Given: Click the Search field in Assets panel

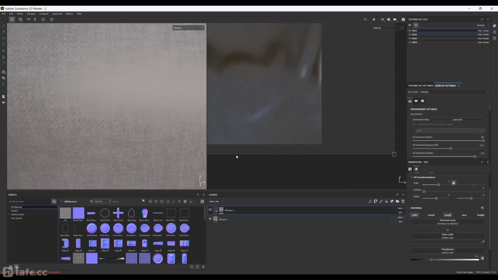Looking at the screenshot, I should (x=127, y=201).
